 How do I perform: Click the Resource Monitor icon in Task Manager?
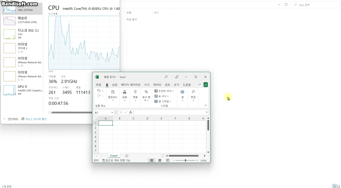23,119
